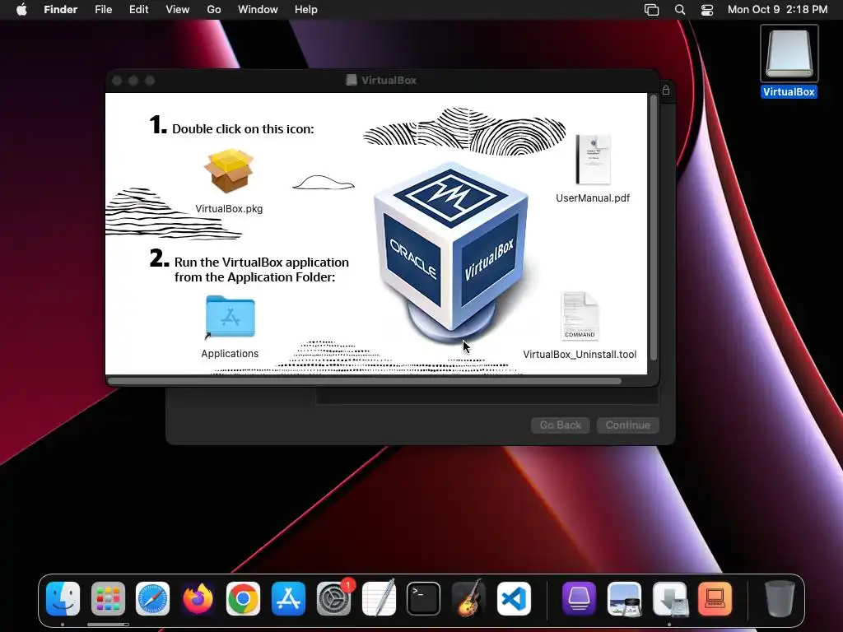Screen dimensions: 843x632
Task: Open Preview from the Dock
Action: tap(624, 599)
